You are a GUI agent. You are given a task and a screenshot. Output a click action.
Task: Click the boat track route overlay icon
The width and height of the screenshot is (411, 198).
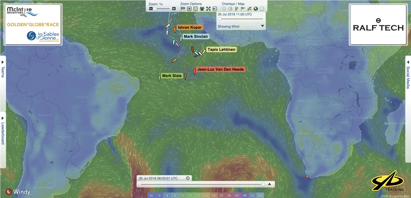[249, 9]
